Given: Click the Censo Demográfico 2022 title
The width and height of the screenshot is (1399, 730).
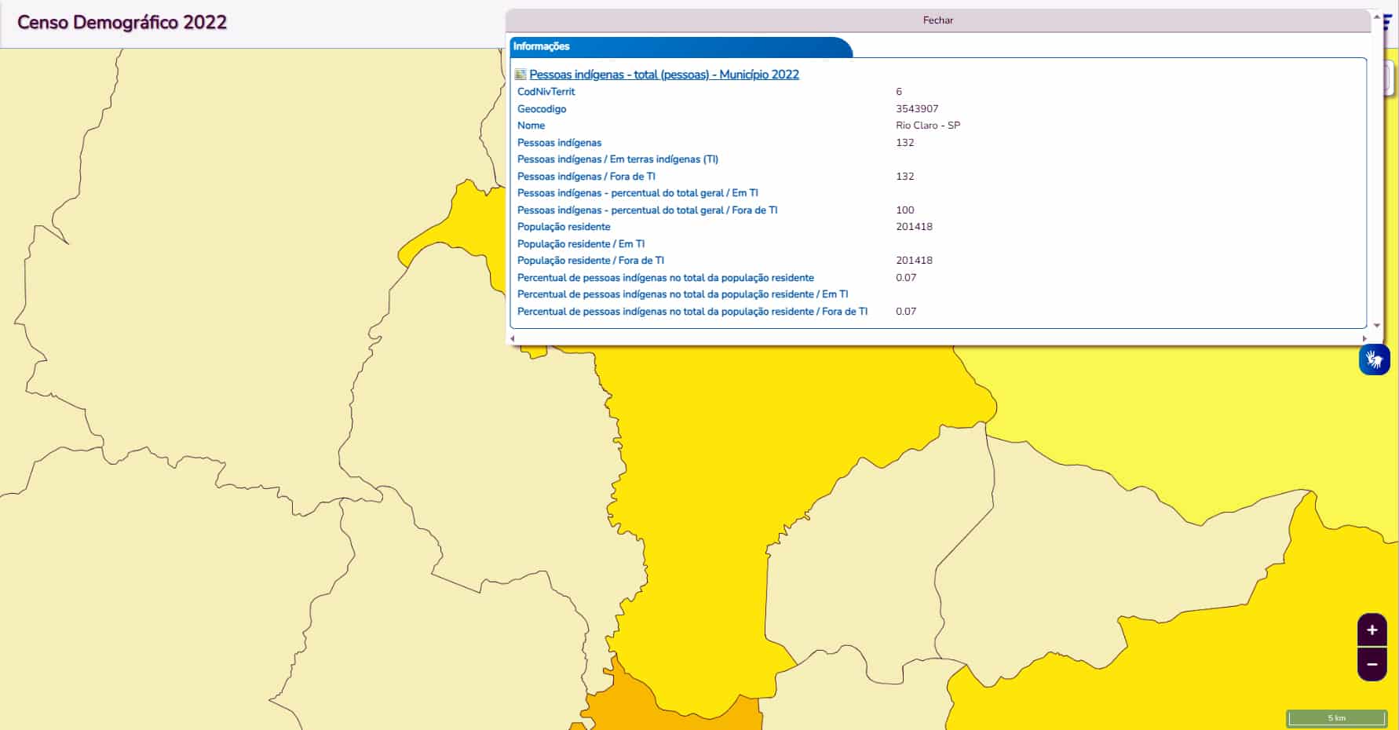Looking at the screenshot, I should (x=122, y=22).
